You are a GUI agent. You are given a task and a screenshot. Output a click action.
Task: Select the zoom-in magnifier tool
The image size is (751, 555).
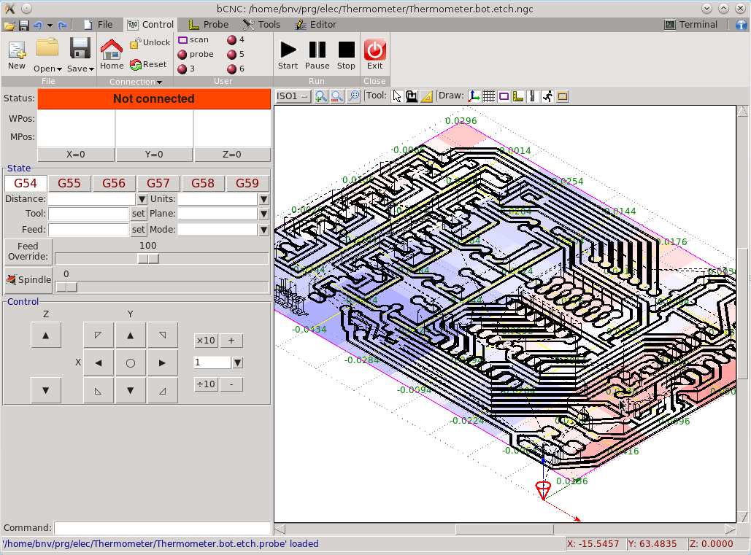[321, 96]
